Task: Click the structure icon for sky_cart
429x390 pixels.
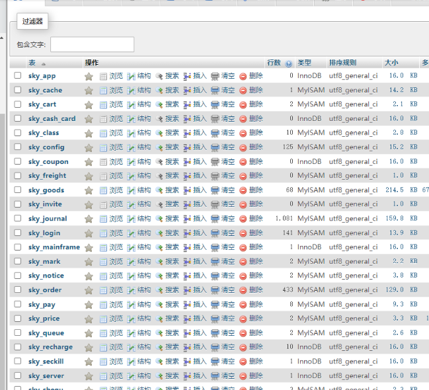Action: click(x=131, y=104)
